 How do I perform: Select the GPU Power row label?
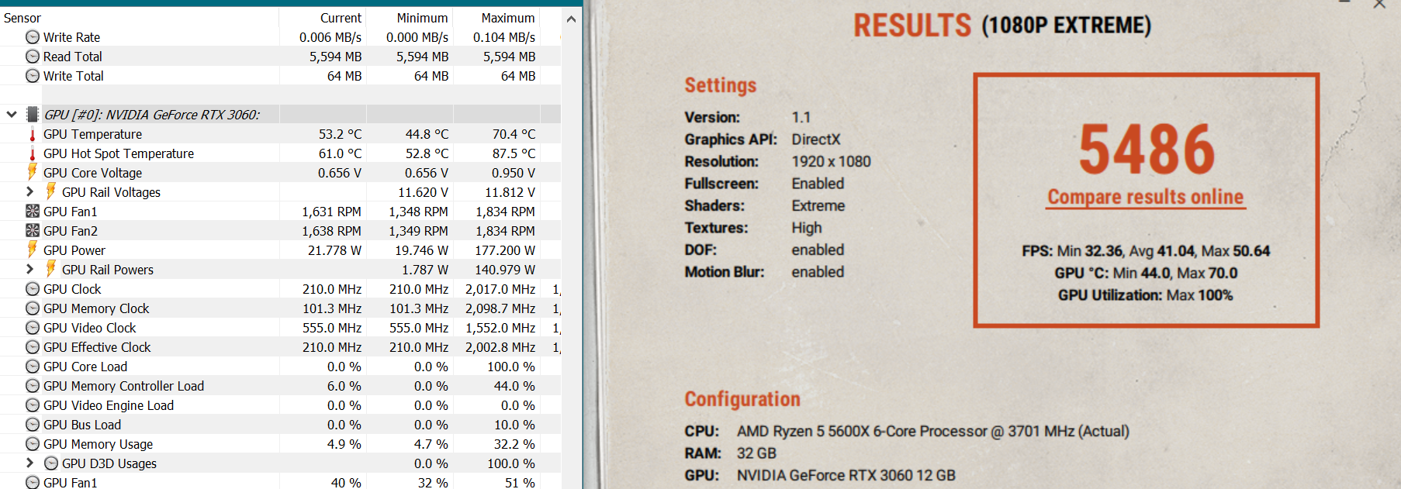tap(74, 250)
